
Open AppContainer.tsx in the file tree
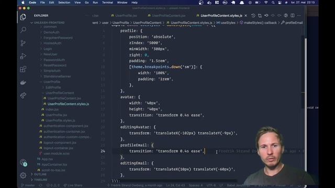[x=54, y=164]
